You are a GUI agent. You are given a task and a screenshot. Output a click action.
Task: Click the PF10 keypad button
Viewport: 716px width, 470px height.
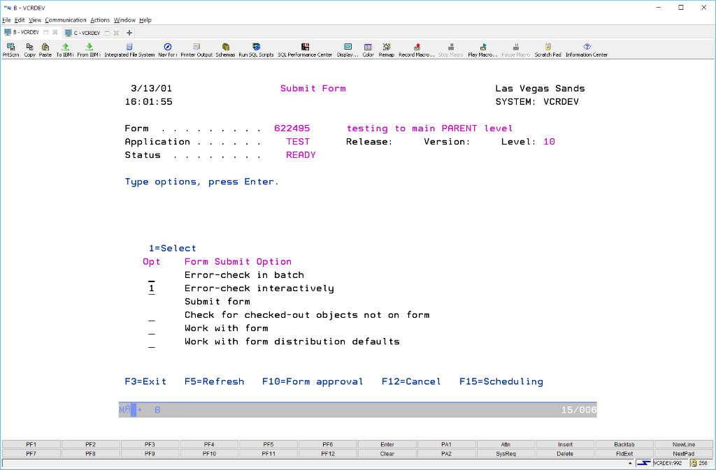pyautogui.click(x=209, y=454)
